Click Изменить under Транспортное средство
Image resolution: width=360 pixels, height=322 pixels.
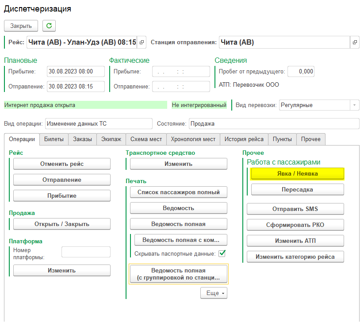tap(178, 164)
